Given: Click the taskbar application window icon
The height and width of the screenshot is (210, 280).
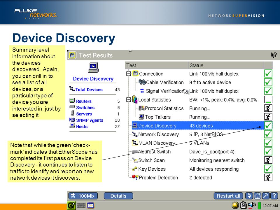Looking at the screenshot, I should [90, 206].
